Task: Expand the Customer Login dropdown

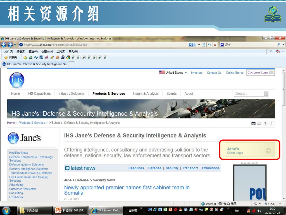Action: [271, 73]
